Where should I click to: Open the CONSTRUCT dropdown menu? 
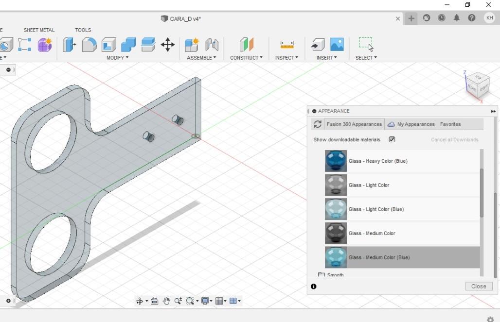pyautogui.click(x=246, y=58)
